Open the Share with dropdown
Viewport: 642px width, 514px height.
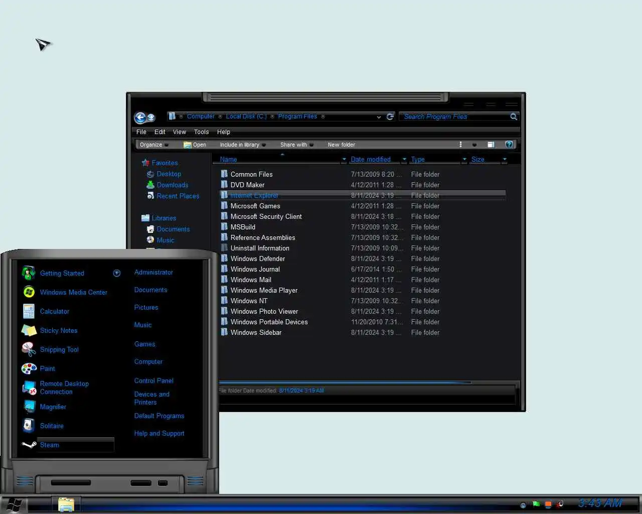[297, 145]
